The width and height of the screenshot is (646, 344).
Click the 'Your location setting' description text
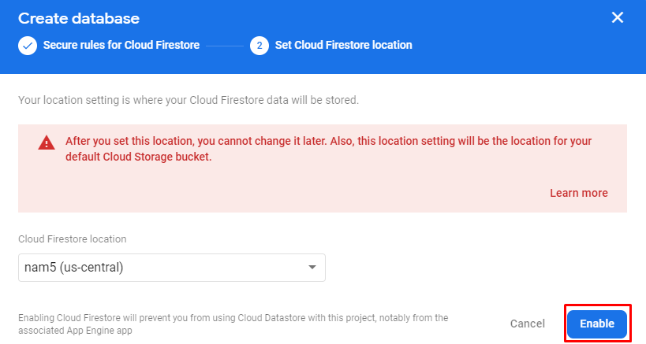(189, 100)
